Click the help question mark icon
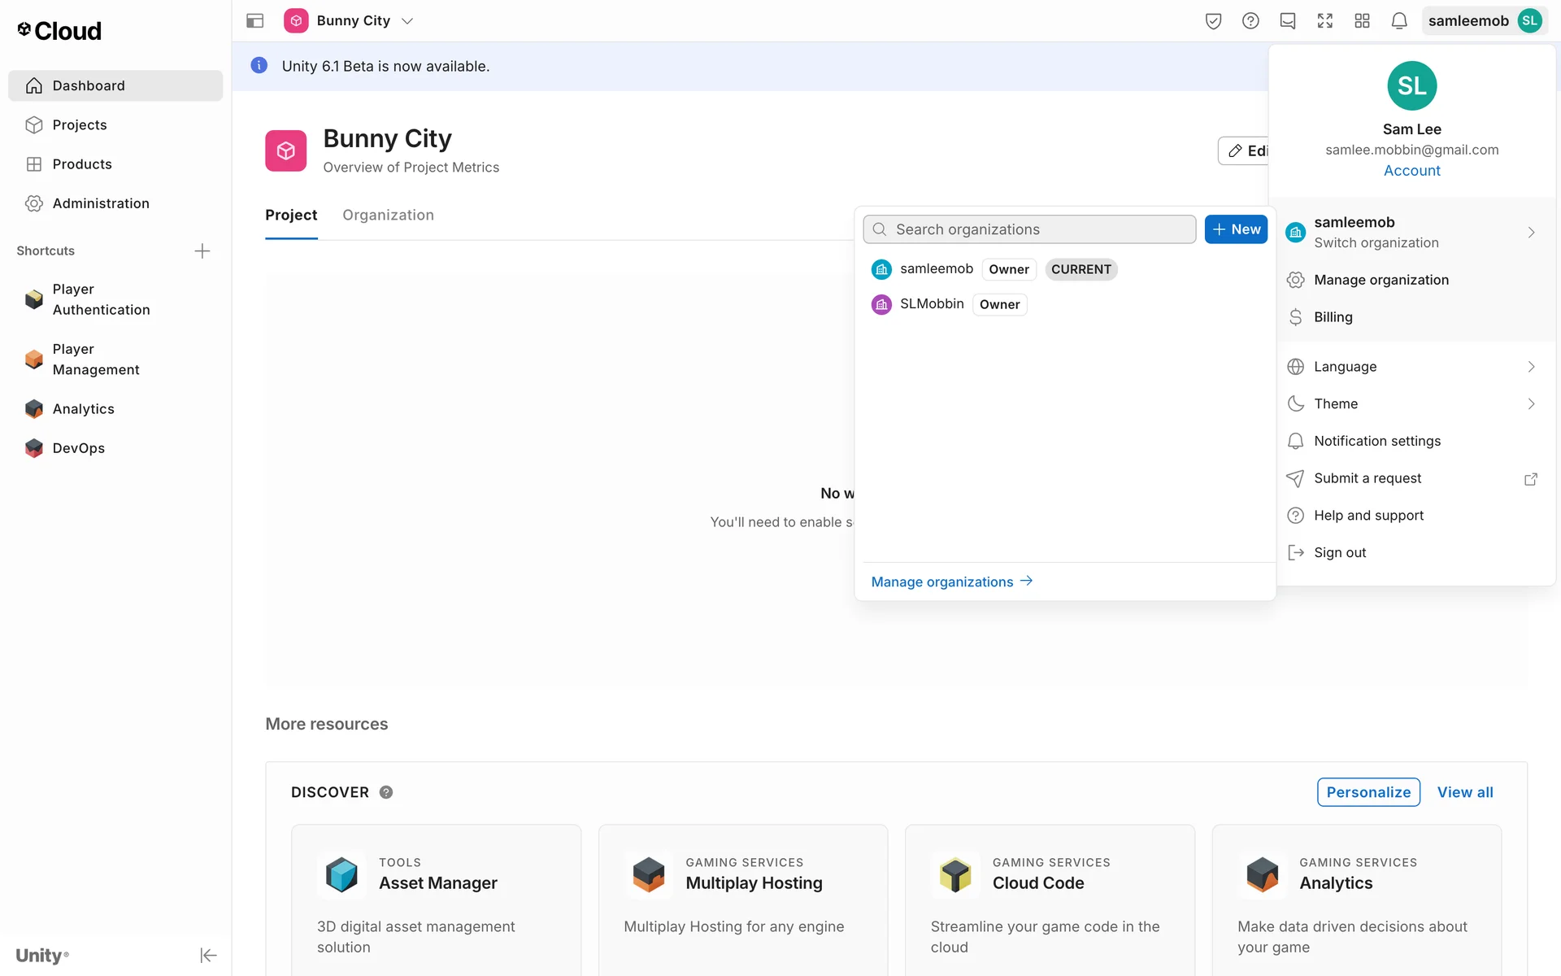 pos(1250,21)
